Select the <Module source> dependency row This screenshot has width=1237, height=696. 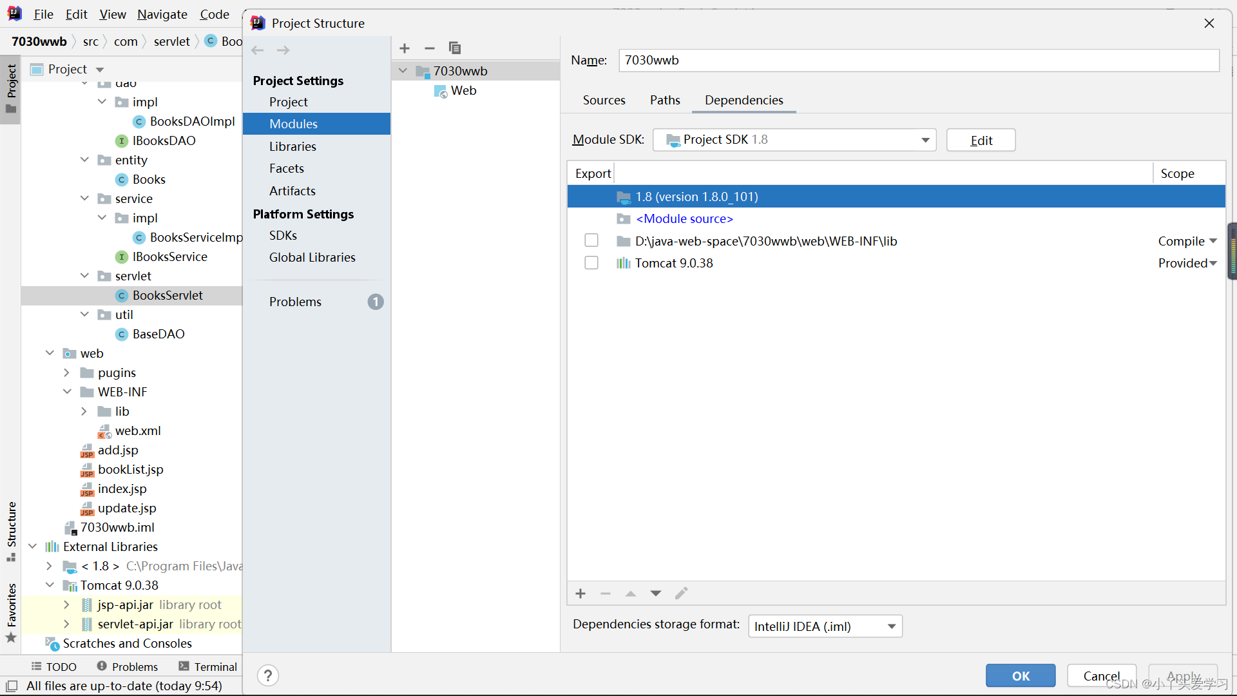point(896,218)
